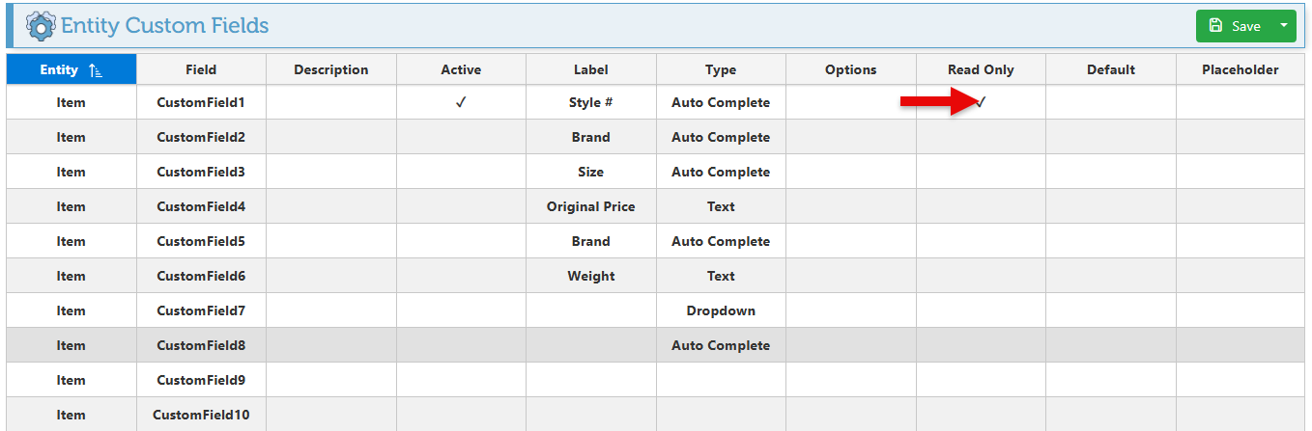Edit the Original Price label cell
The image size is (1312, 431).
[590, 206]
